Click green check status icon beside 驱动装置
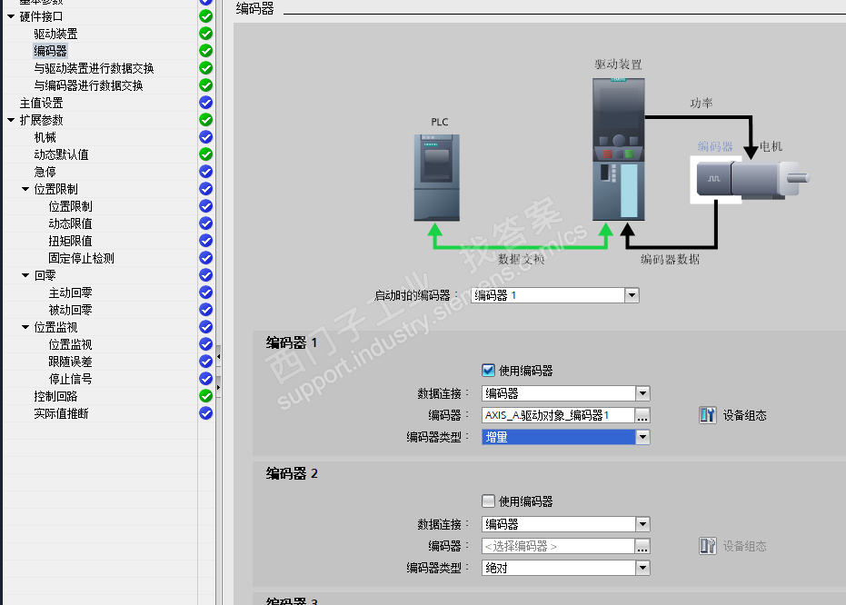The height and width of the screenshot is (605, 846). 205,34
